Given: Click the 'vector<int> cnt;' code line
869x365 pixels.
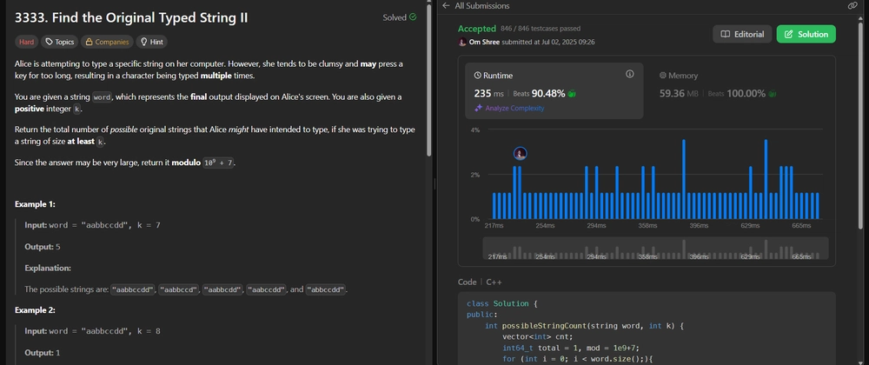Looking at the screenshot, I should point(538,336).
